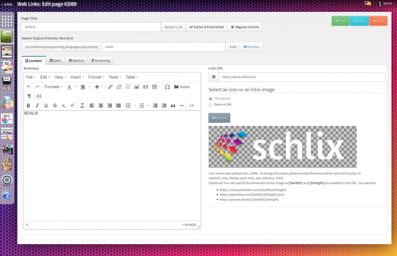The image size is (397, 256).
Task: Decrease the indent
Action: [x=155, y=106]
